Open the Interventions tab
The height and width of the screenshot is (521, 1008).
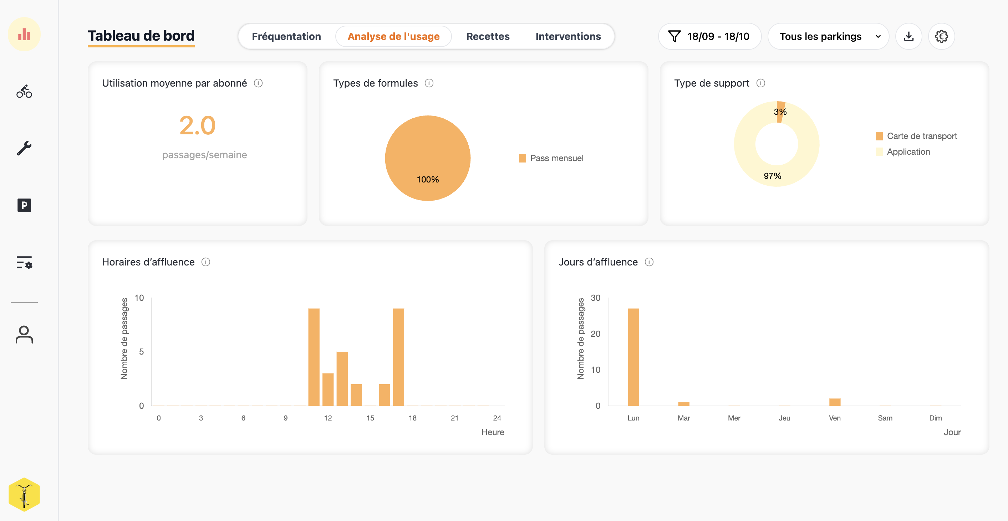[x=568, y=36]
